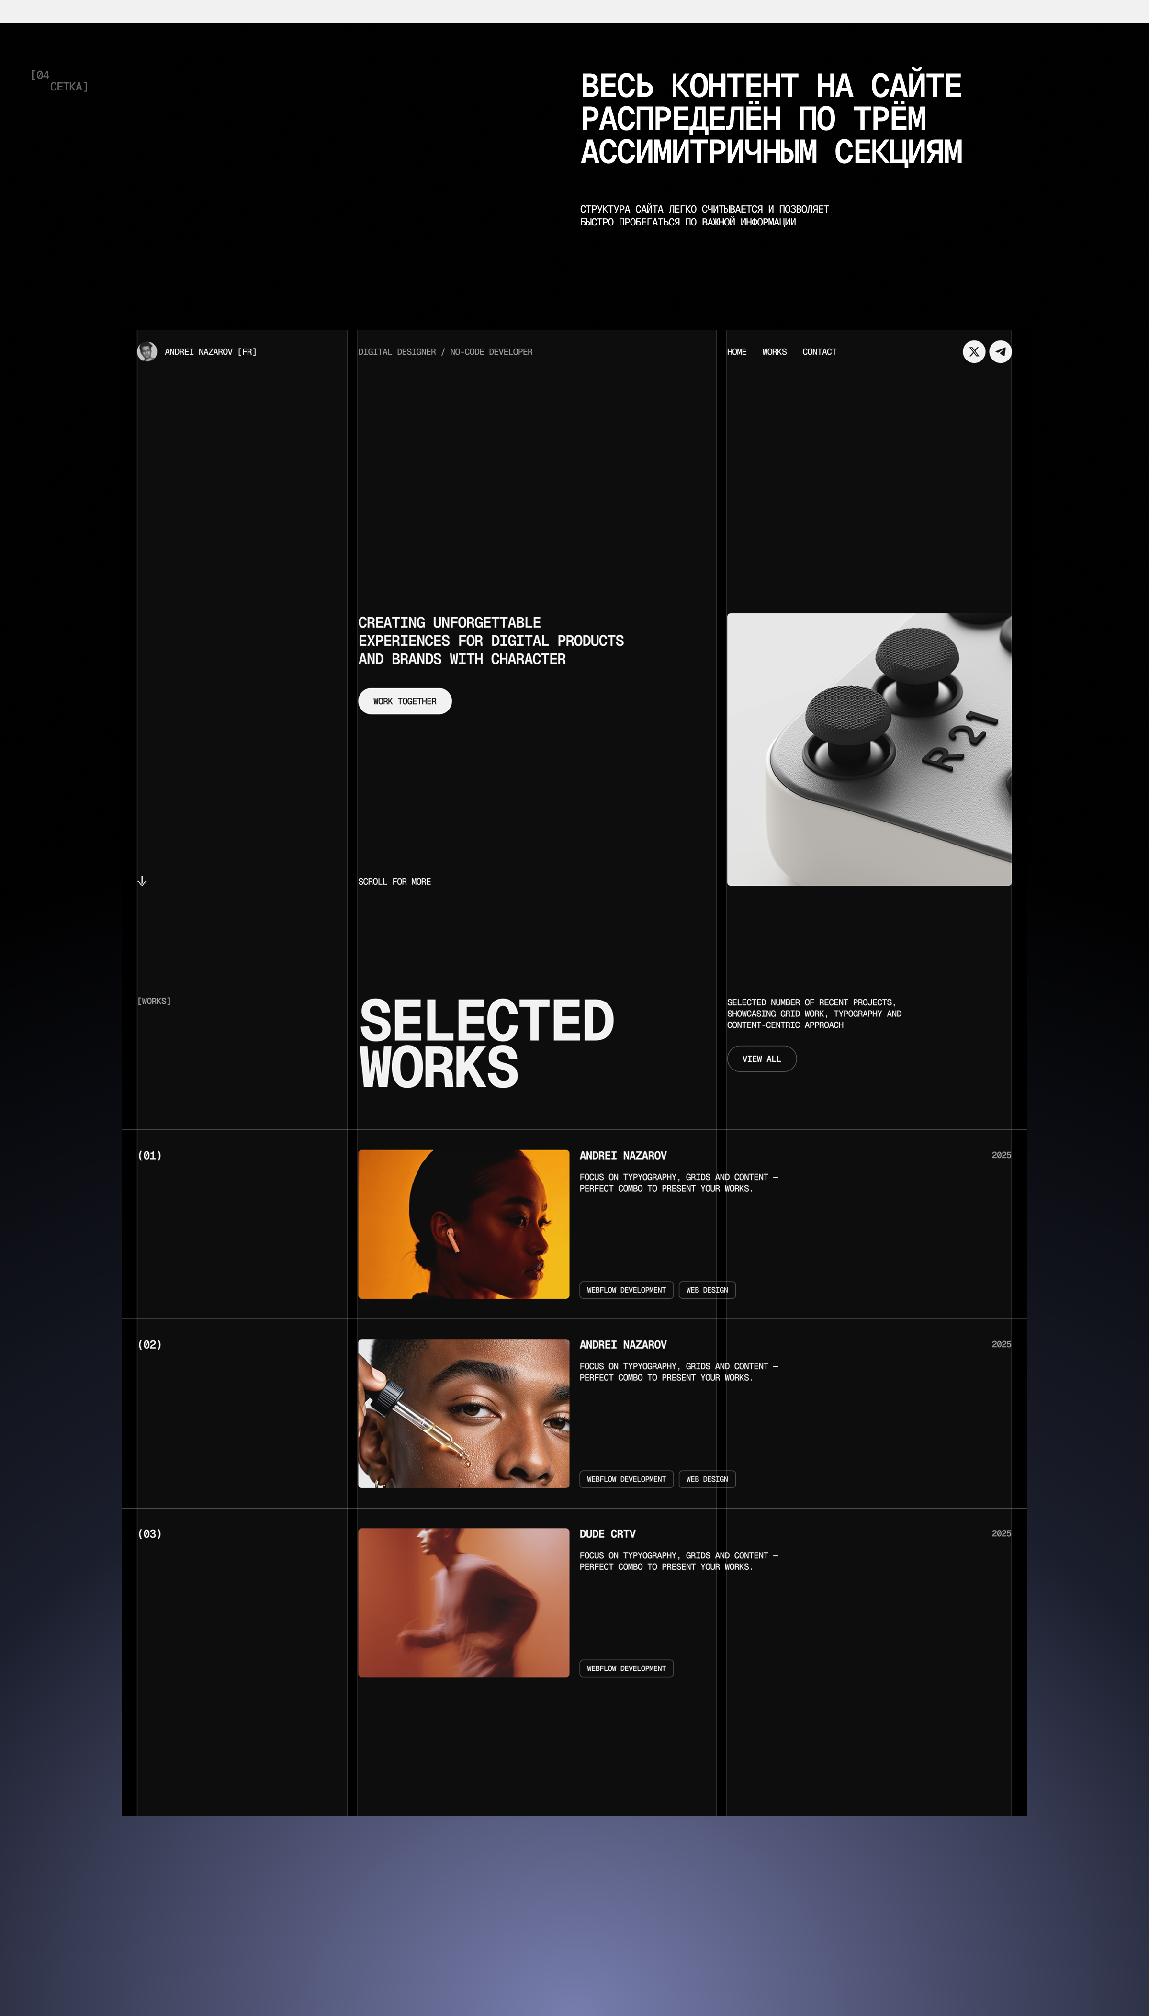
Task: Click Andrei Nazarov's avatar photo
Action: pyautogui.click(x=147, y=352)
